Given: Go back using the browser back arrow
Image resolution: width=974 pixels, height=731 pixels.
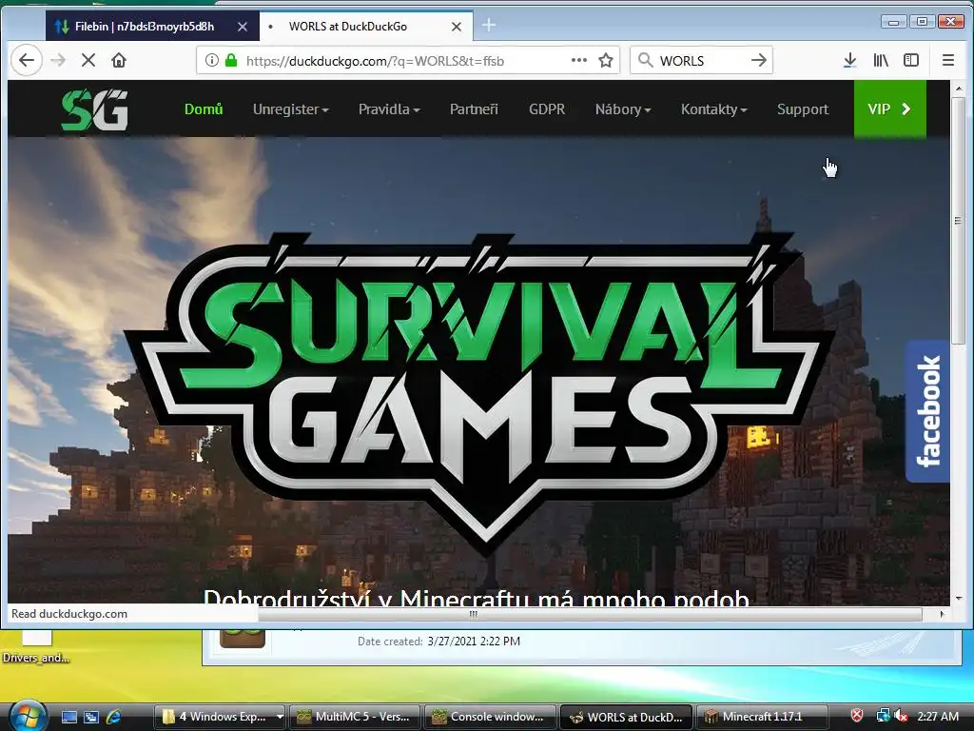Looking at the screenshot, I should coord(26,60).
